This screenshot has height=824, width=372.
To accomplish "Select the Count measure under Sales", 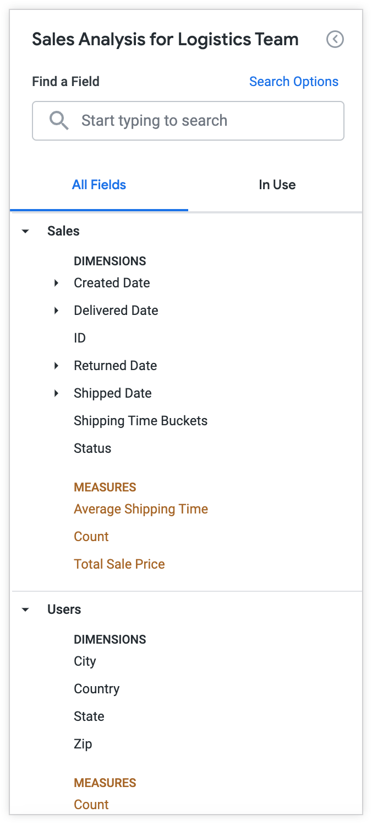I will point(91,537).
